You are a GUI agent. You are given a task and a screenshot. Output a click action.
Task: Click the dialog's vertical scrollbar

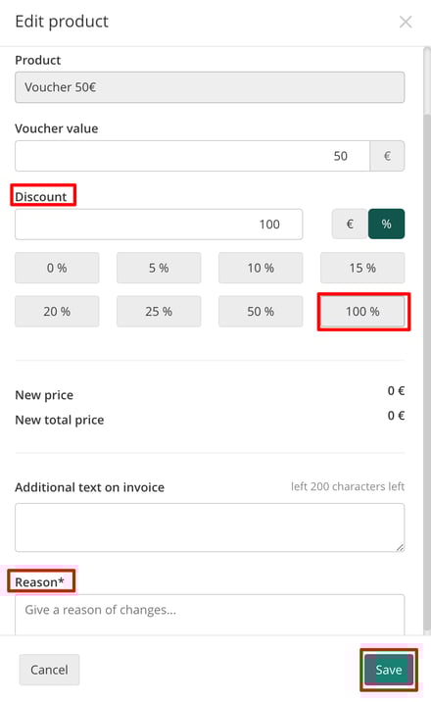pyautogui.click(x=427, y=340)
